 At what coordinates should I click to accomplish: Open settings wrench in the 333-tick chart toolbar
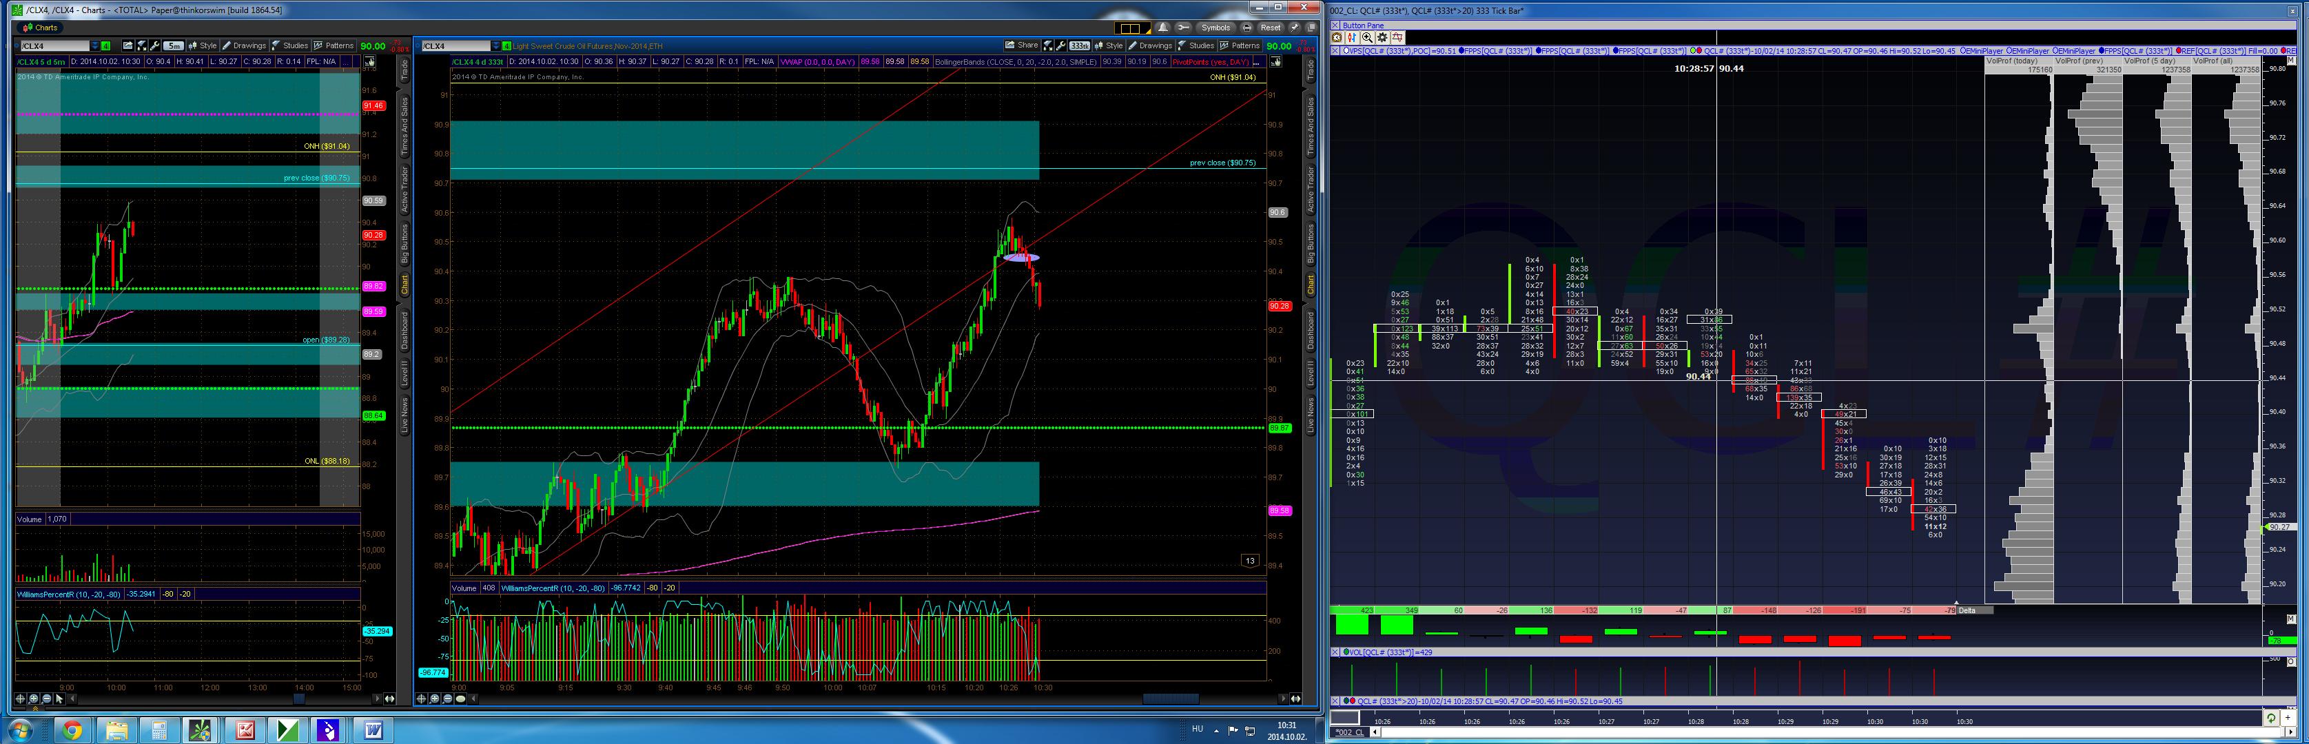click(1061, 45)
